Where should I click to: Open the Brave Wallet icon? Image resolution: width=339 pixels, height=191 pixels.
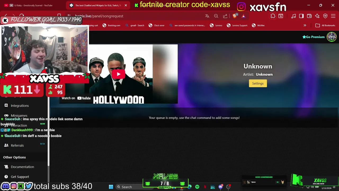[309, 16]
